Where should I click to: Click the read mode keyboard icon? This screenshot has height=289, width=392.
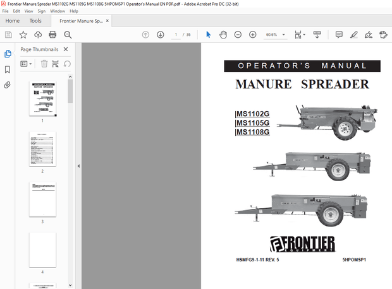(317, 35)
